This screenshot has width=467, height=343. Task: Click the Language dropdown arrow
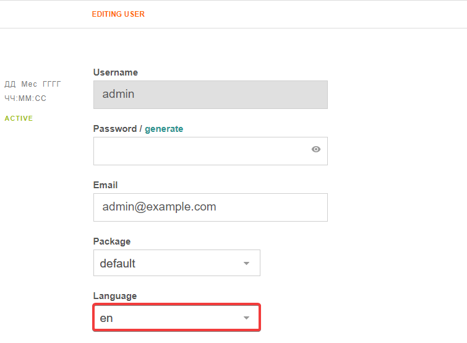(246, 318)
